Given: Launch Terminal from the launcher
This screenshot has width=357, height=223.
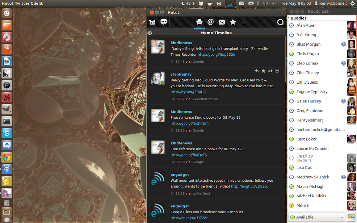Looking at the screenshot, I should (7, 122).
